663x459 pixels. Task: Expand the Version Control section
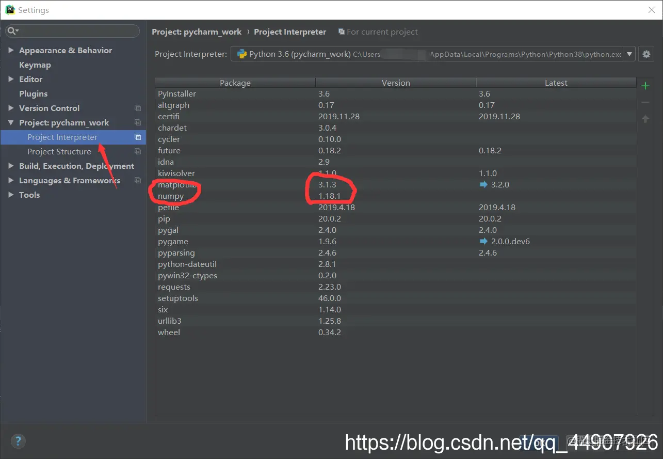coord(11,108)
